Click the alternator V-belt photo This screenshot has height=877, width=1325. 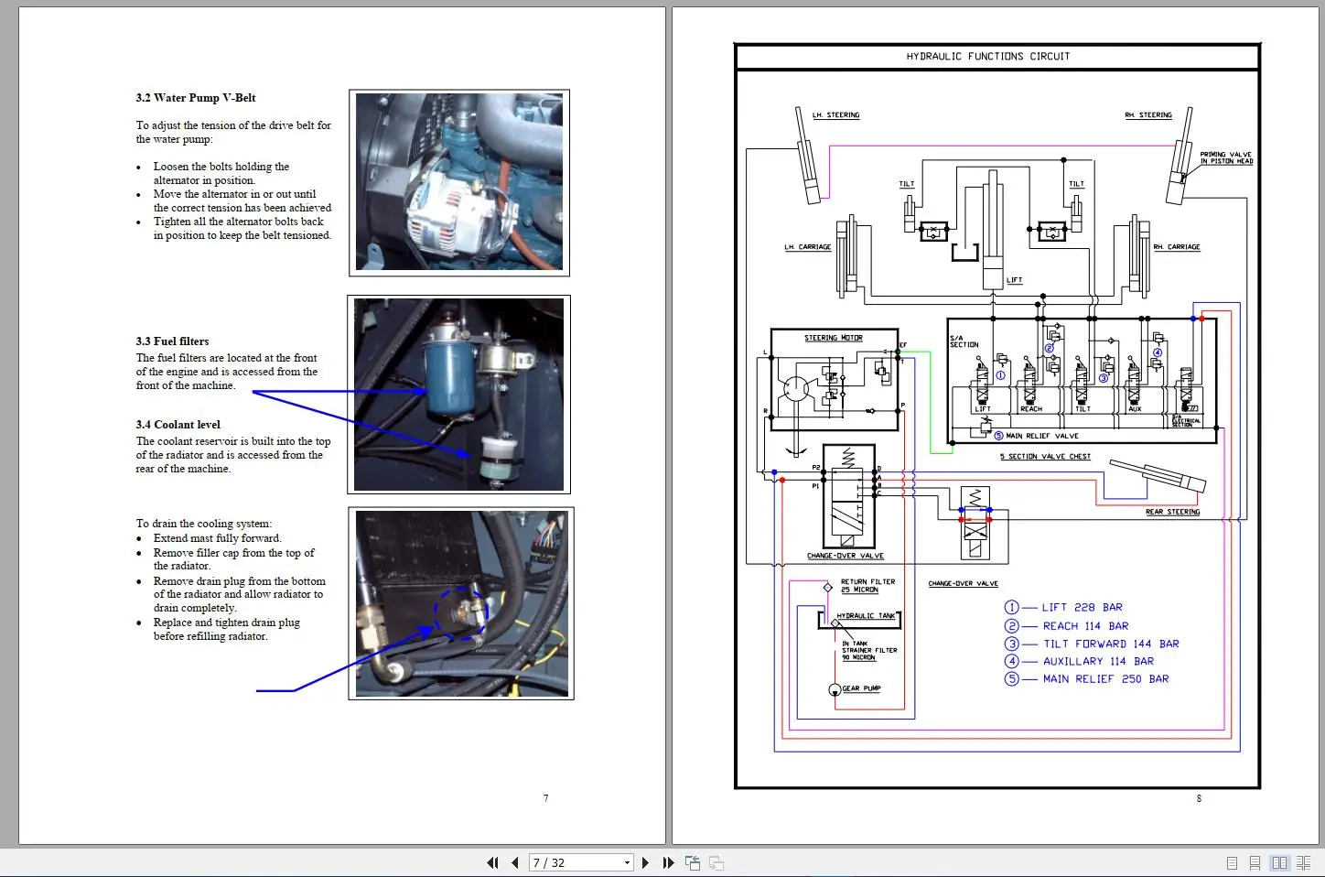459,182
